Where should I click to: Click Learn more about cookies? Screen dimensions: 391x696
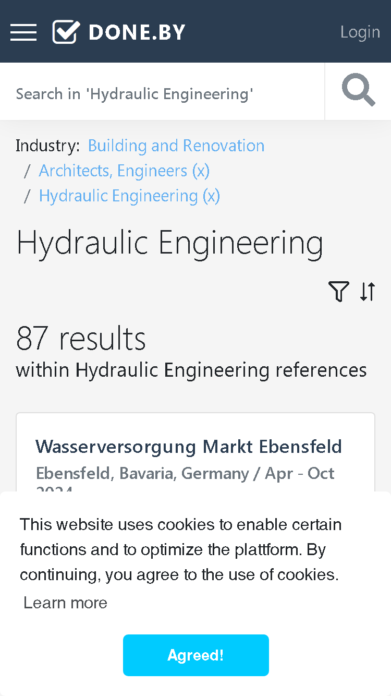[x=65, y=603]
